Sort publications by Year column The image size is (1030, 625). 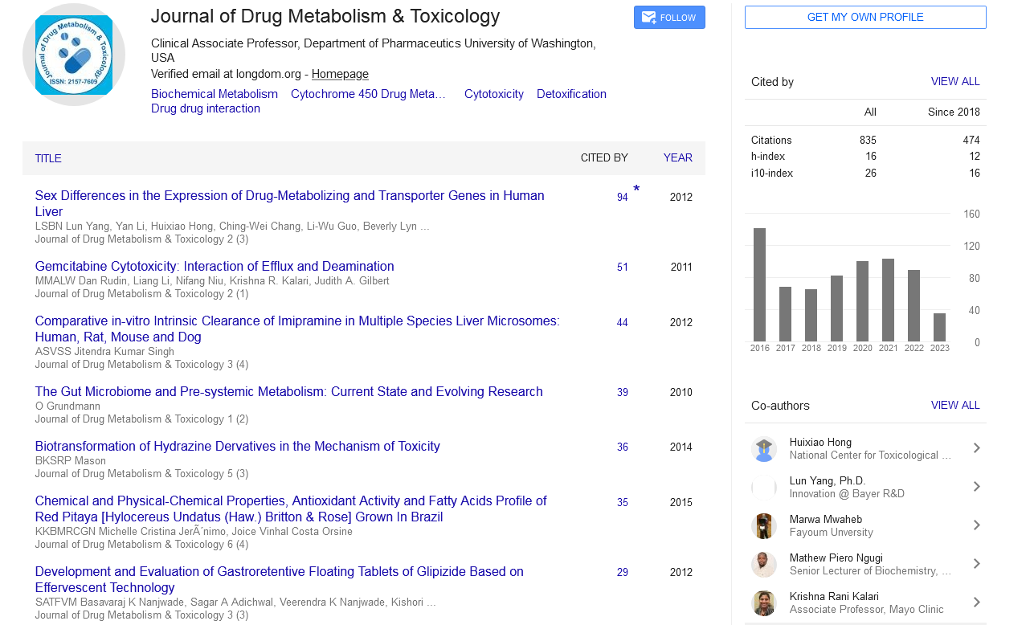(677, 158)
